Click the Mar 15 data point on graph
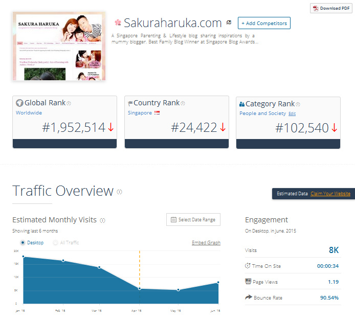355x322 pixels. tap(99, 267)
